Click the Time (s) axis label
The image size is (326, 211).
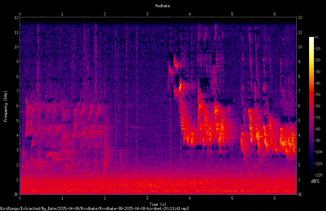click(x=158, y=204)
